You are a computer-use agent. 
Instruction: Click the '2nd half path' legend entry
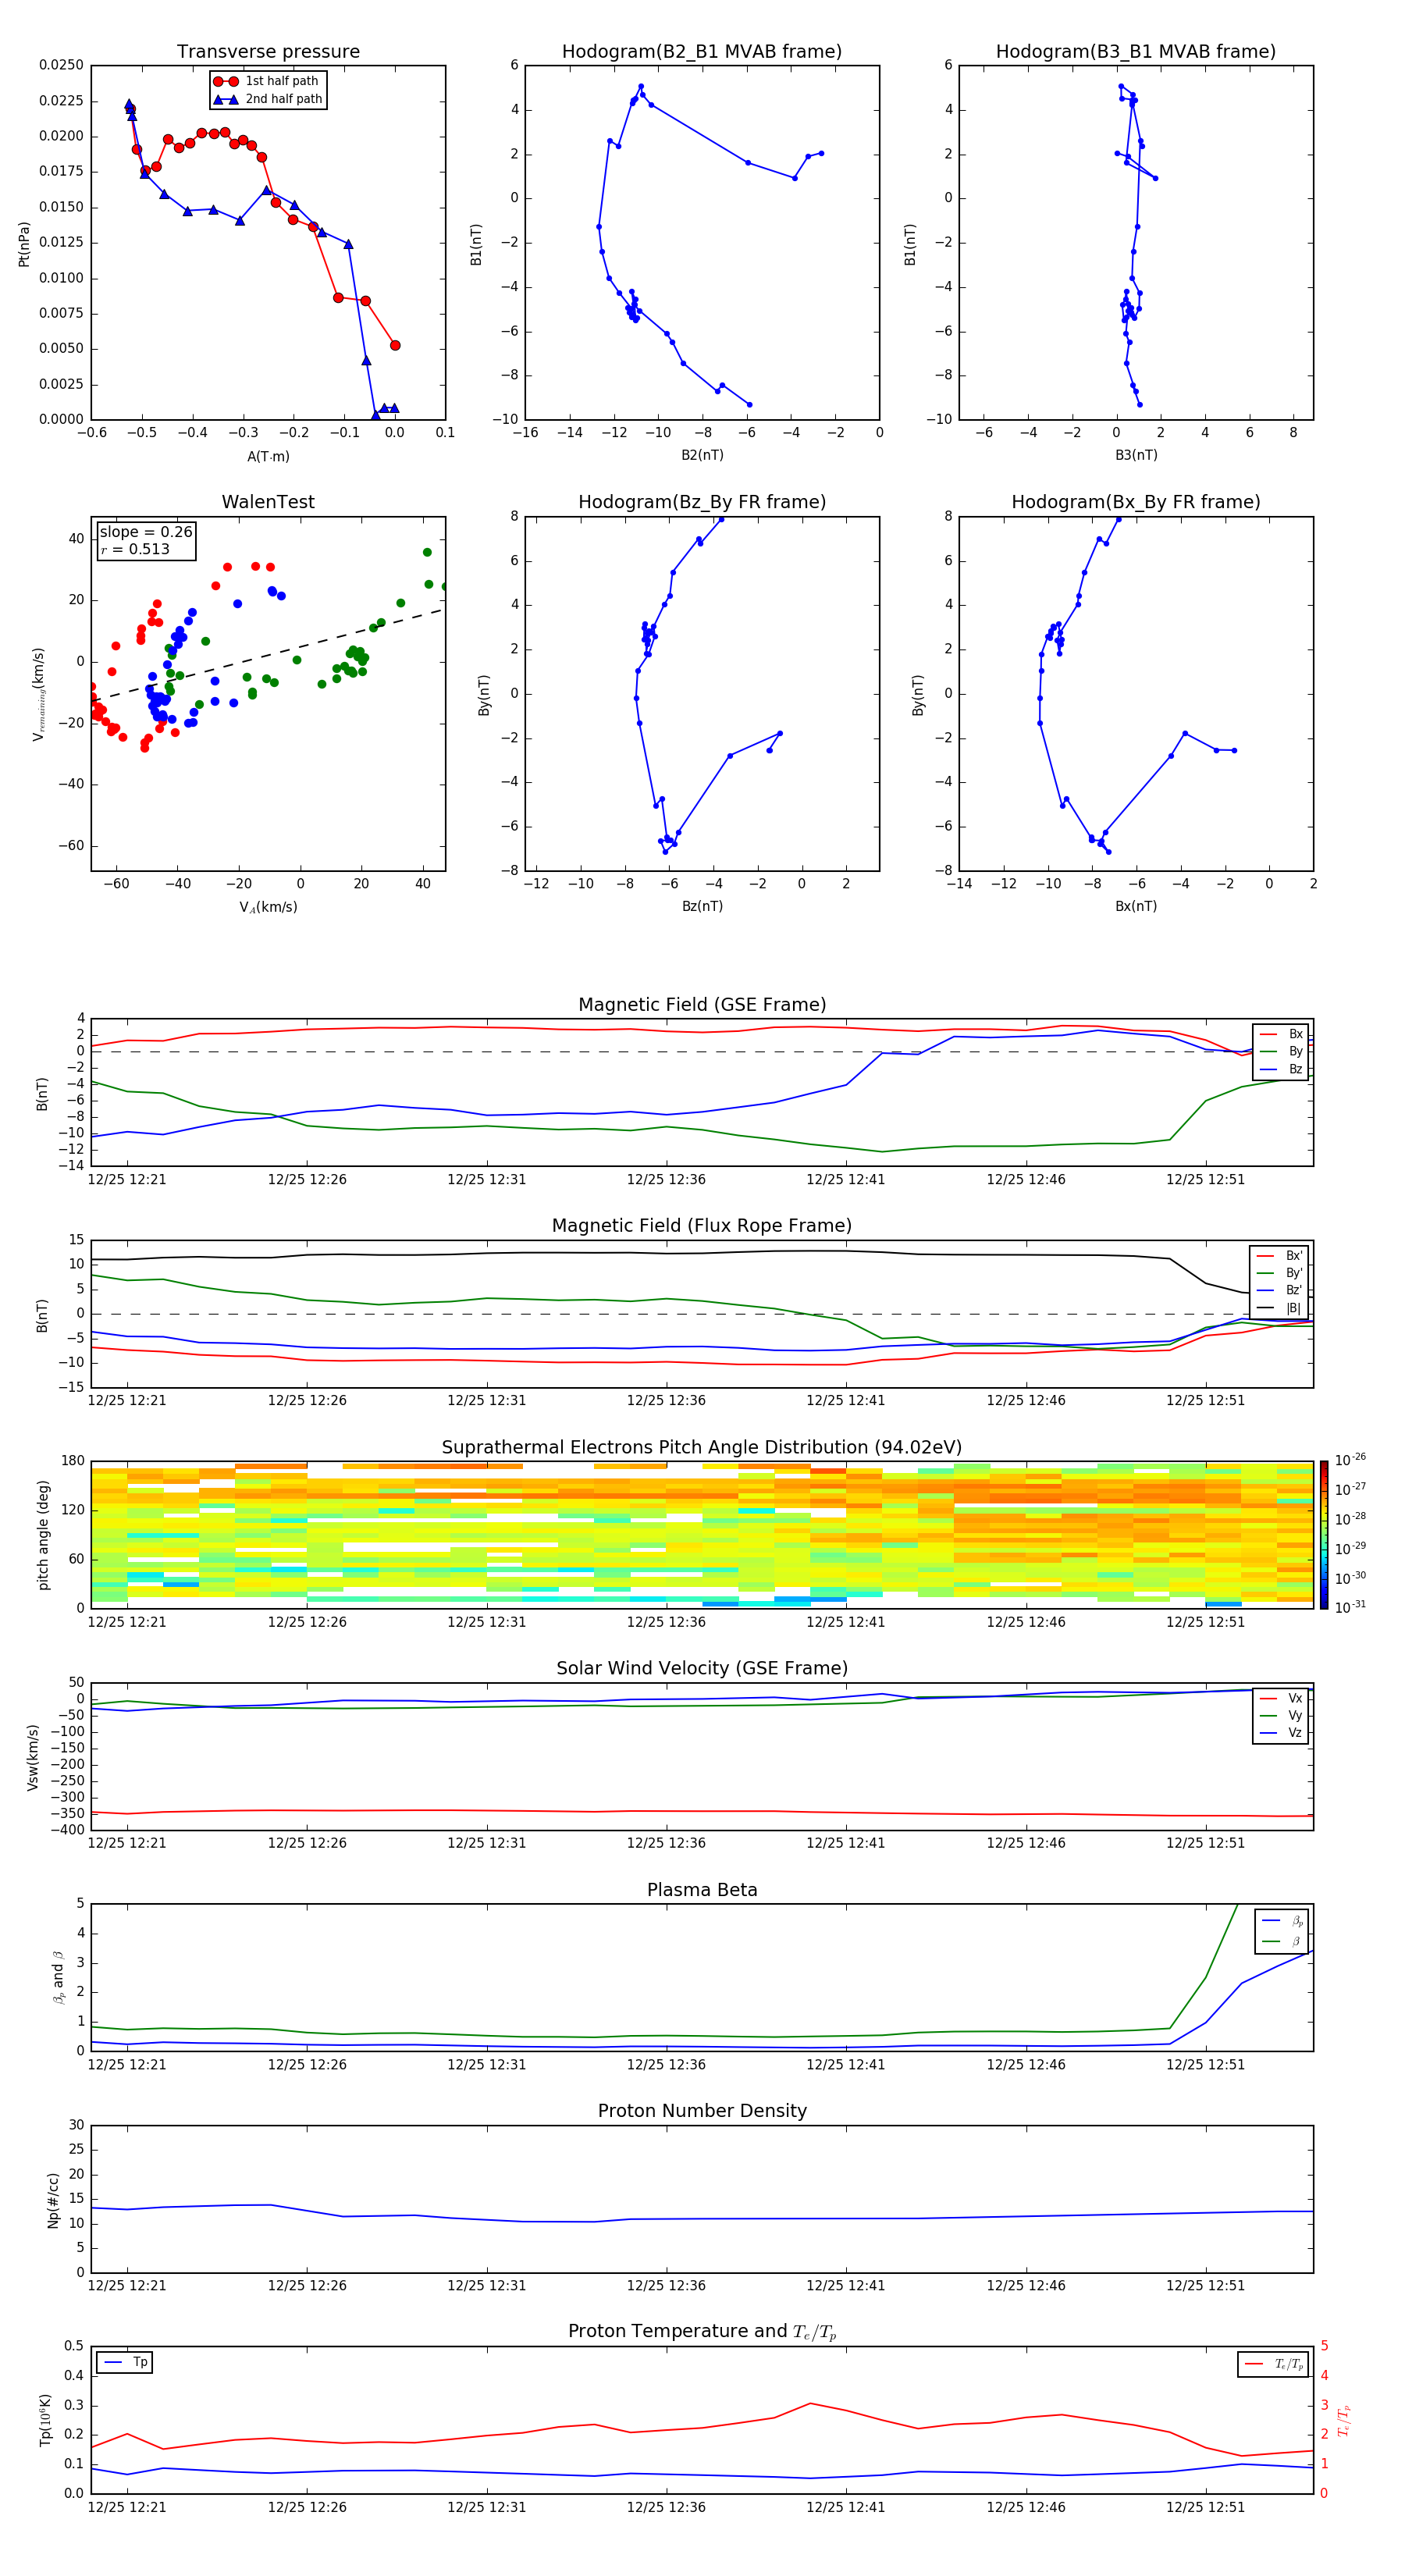tap(268, 99)
